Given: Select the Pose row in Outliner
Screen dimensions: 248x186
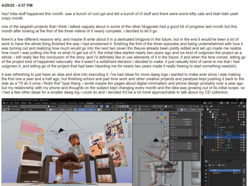Looking at the screenshot, I should (x=221, y=130).
